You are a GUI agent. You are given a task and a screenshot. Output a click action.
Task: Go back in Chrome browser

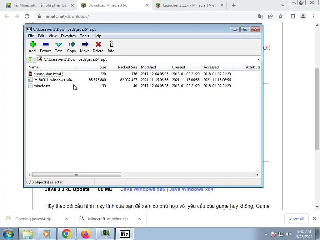(7, 16)
